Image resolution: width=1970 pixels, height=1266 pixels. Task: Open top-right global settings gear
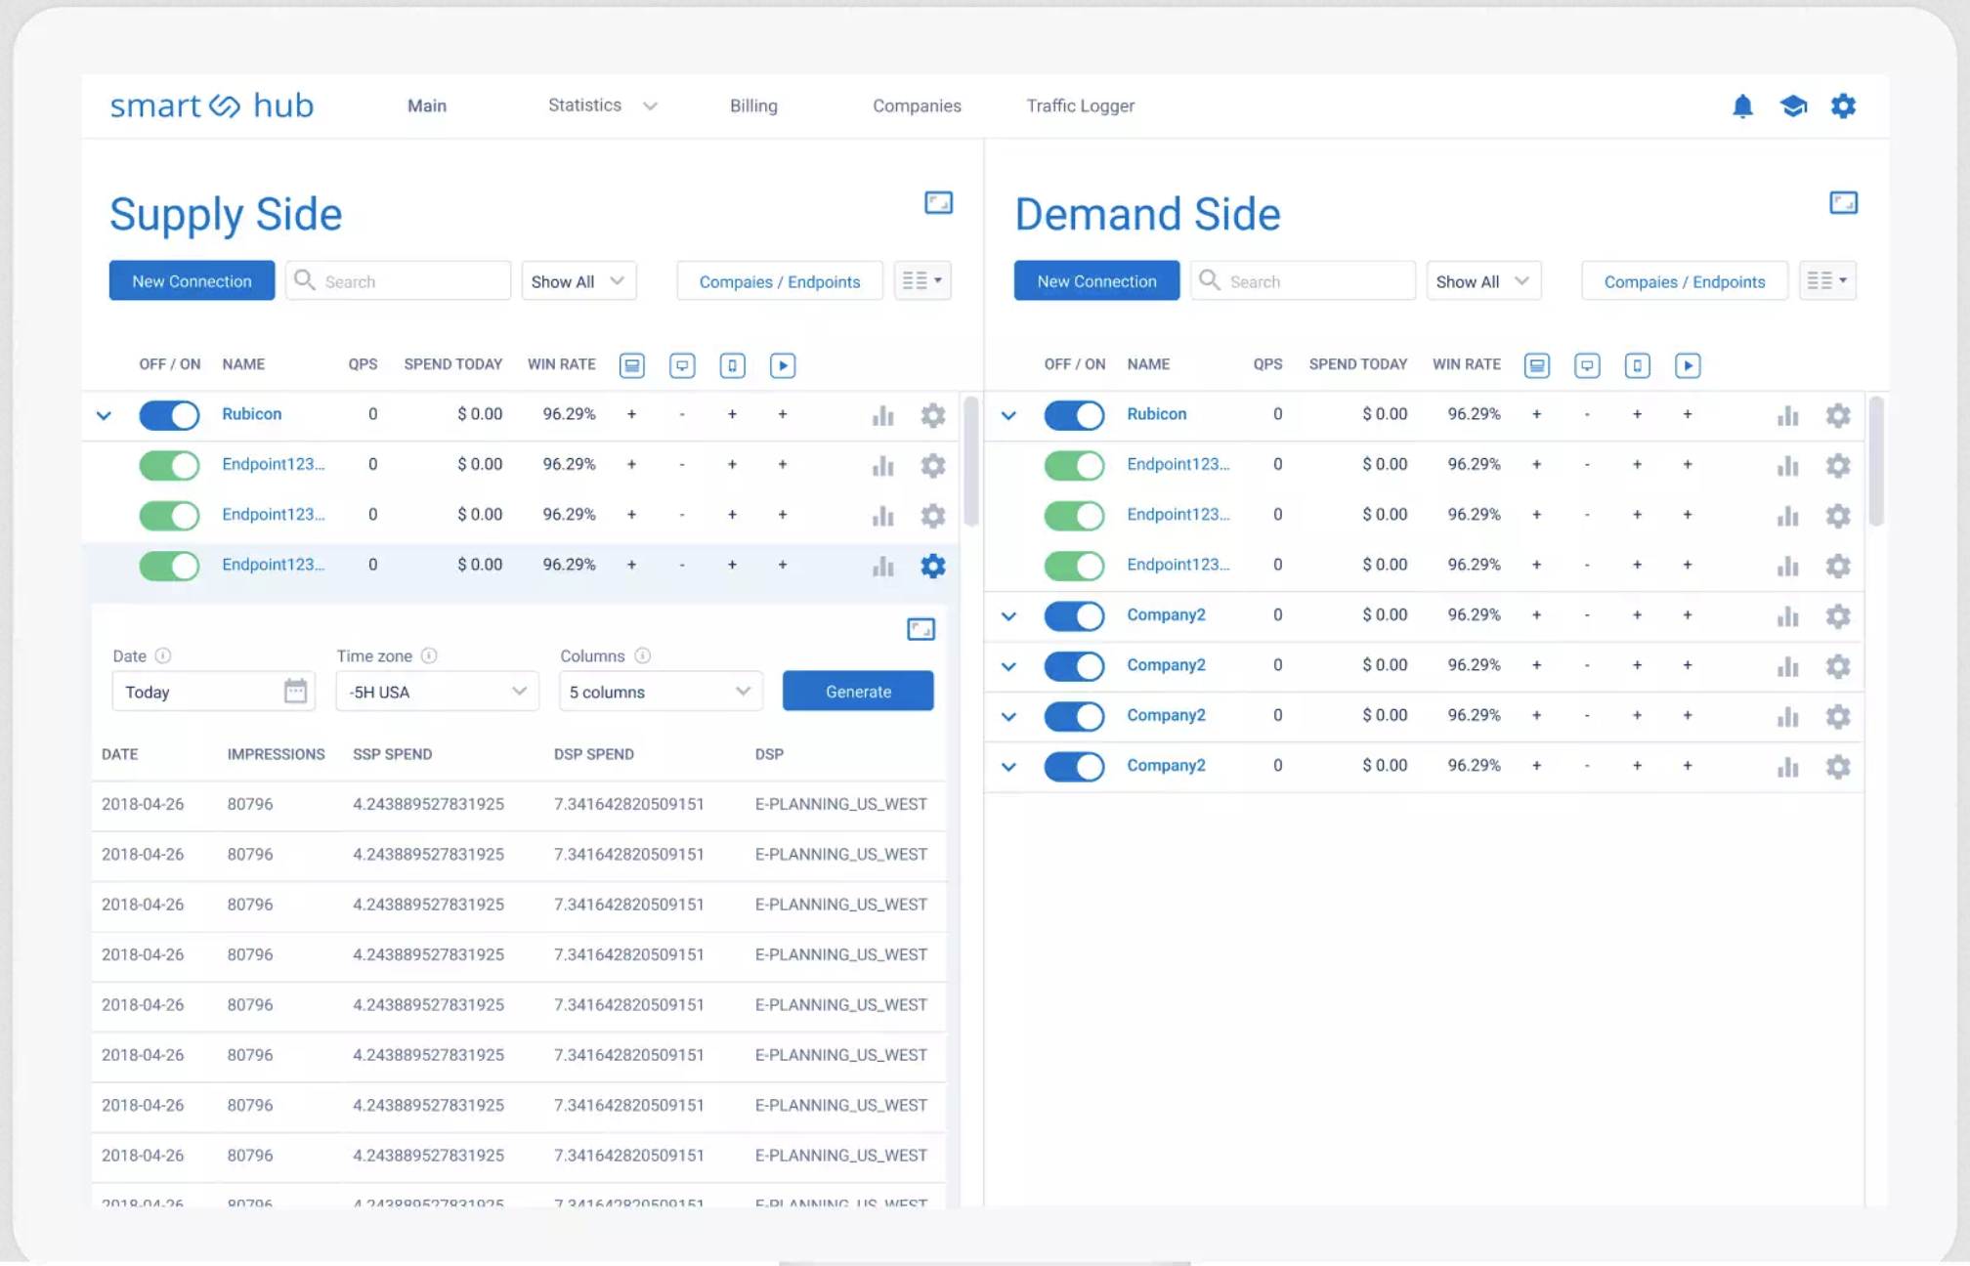point(1843,105)
